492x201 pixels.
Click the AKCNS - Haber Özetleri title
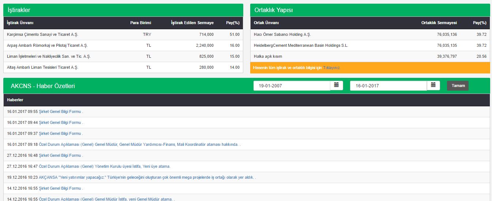[43, 86]
